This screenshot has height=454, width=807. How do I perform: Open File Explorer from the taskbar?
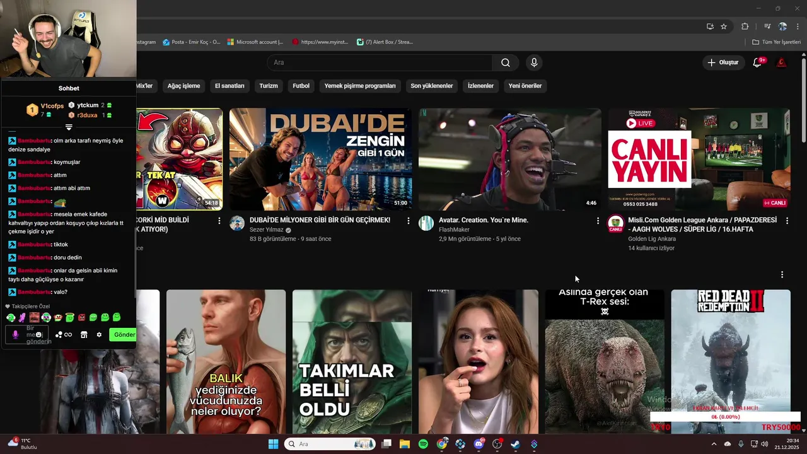[405, 444]
